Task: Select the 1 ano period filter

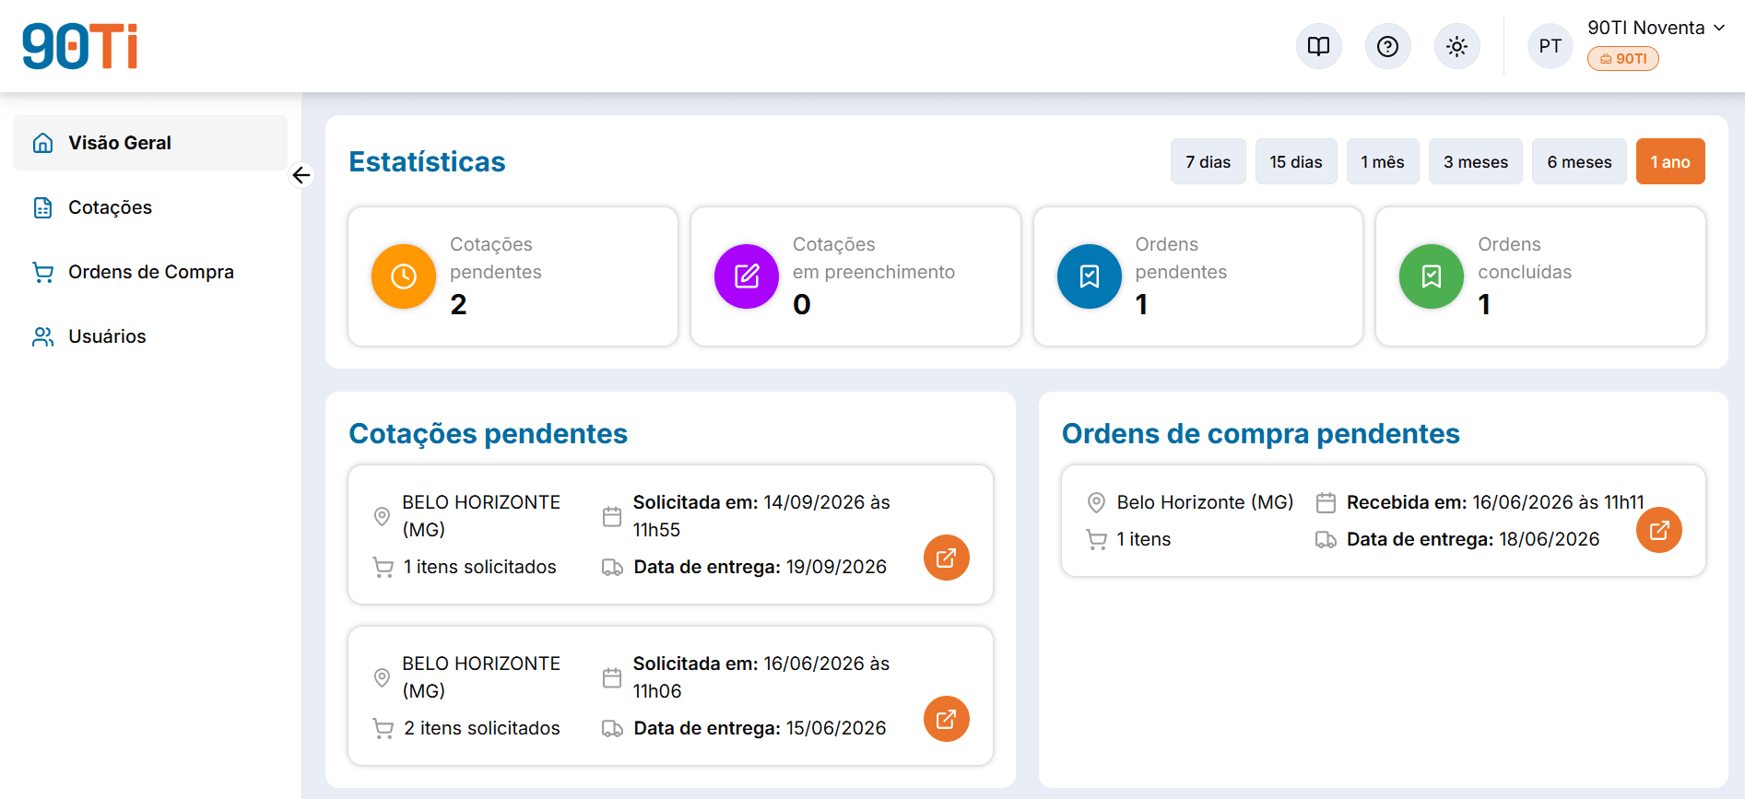Action: (1670, 161)
